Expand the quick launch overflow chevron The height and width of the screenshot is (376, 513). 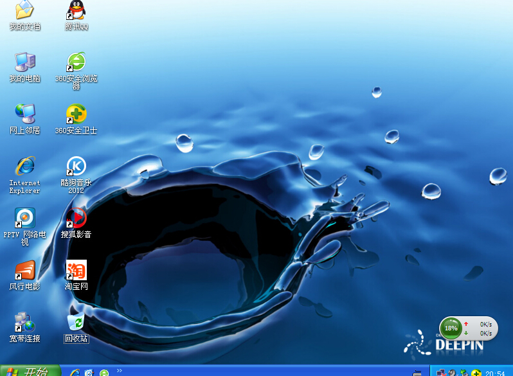(120, 370)
